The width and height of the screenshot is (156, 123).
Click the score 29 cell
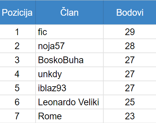[130, 32]
